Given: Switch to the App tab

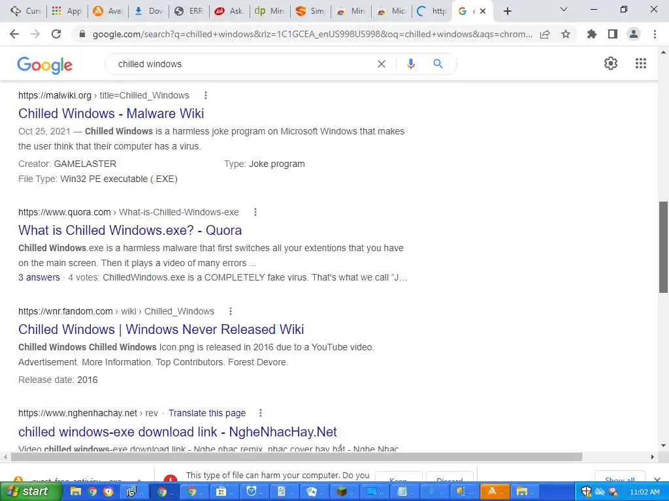Looking at the screenshot, I should point(67,11).
